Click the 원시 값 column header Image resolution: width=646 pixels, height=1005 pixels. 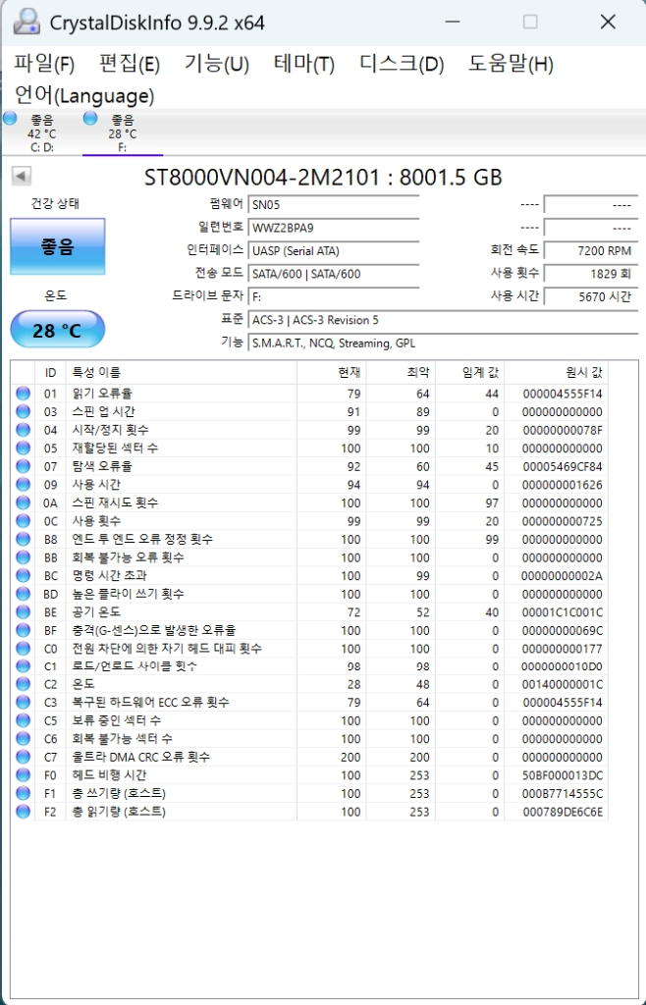coord(557,372)
